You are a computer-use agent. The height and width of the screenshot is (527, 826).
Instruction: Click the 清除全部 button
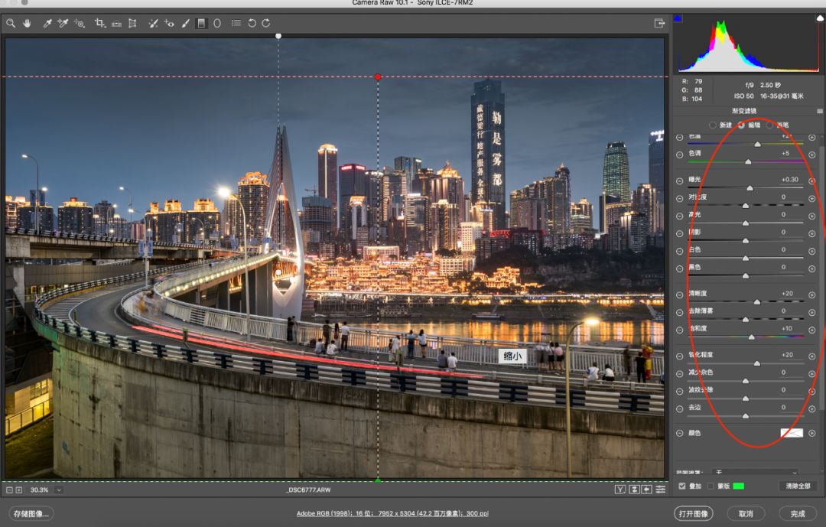tap(798, 486)
